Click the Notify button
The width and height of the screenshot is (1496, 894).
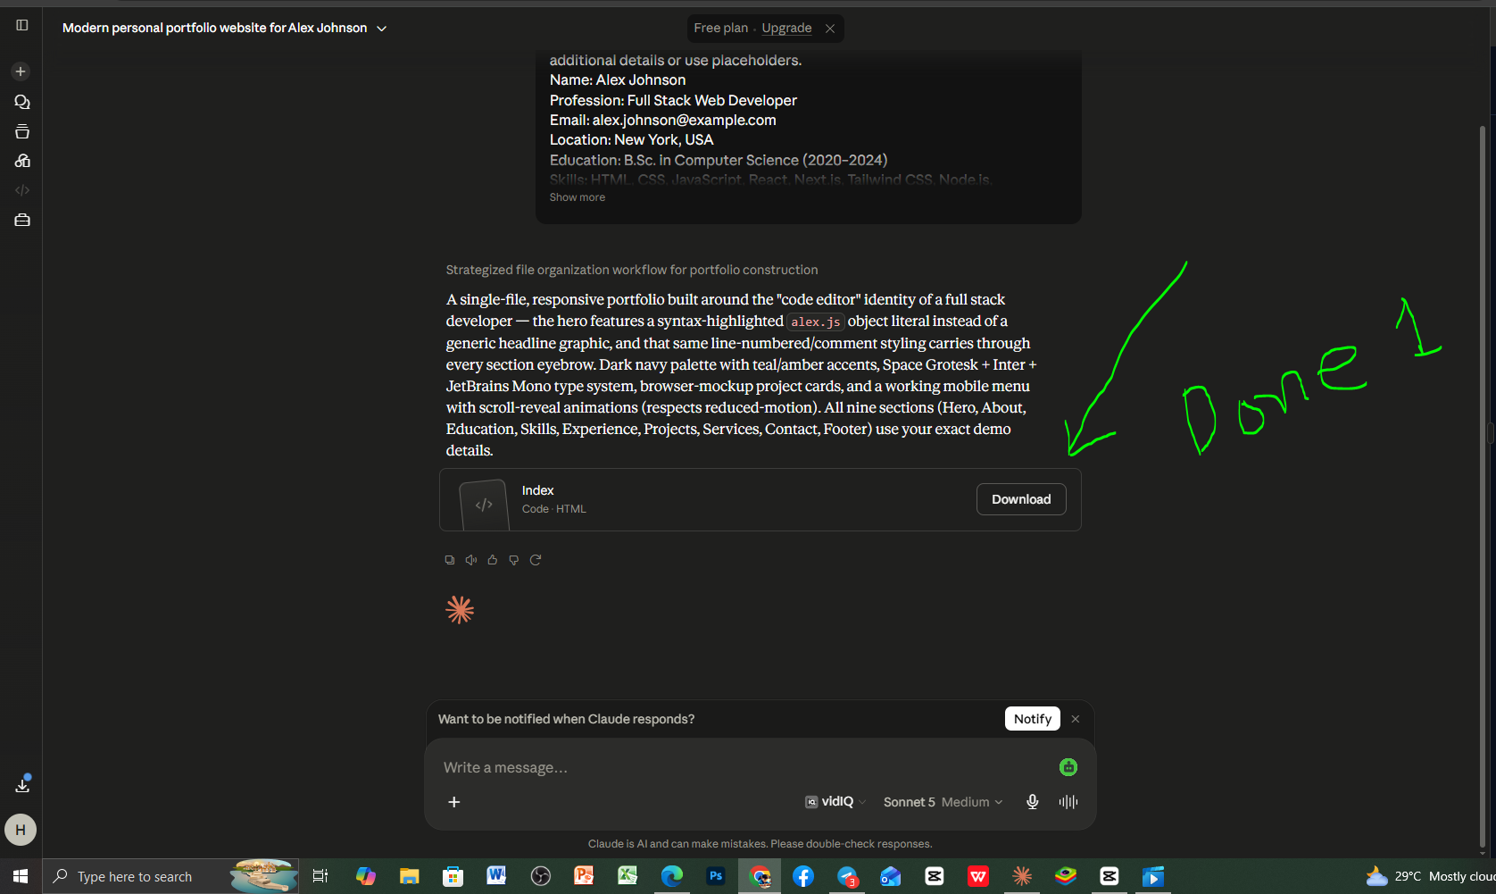[x=1033, y=719]
